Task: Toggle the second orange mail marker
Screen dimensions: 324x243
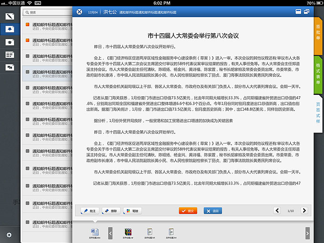Action: (x=28, y=40)
